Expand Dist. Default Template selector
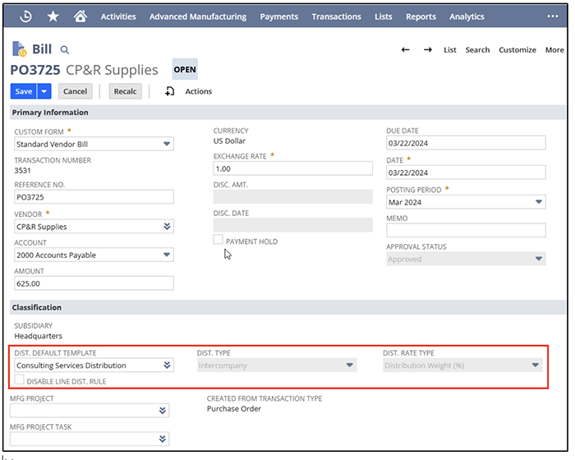The image size is (575, 460). (167, 366)
